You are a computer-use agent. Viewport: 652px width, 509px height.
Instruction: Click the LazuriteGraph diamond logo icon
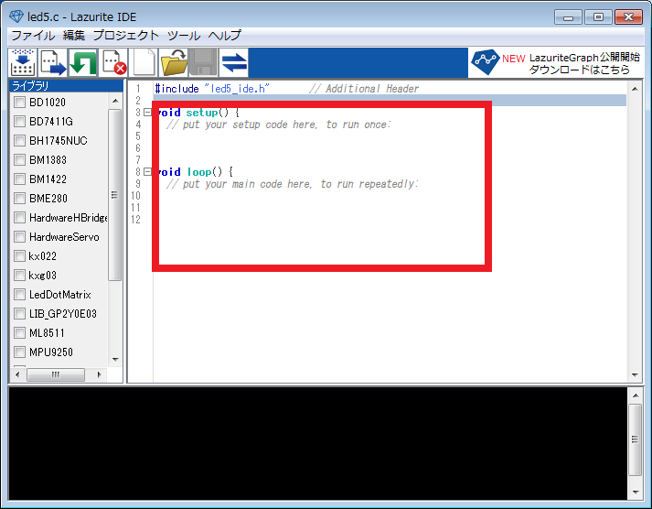point(485,62)
